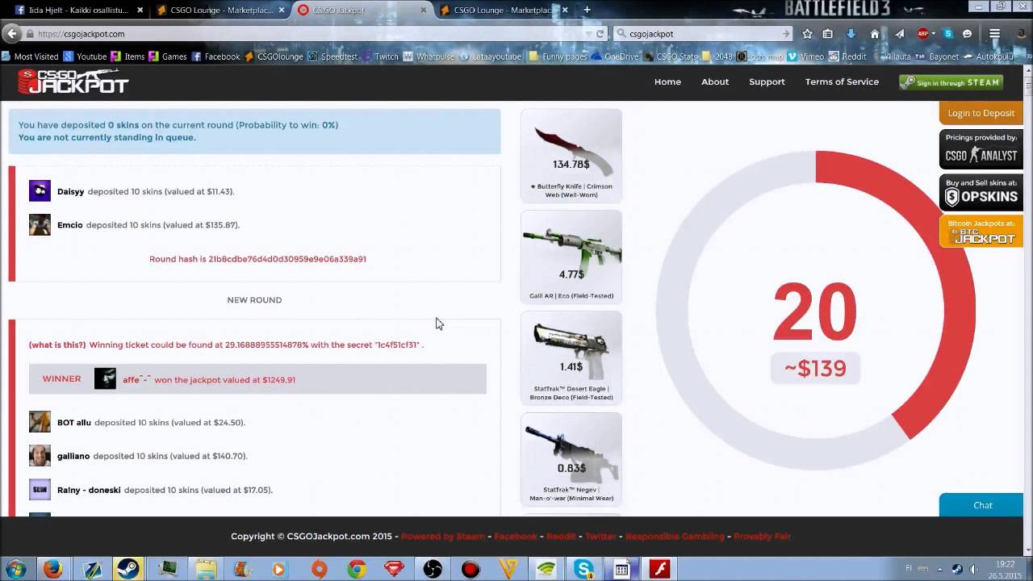Viewport: 1033px width, 581px height.
Task: Open Steam from the taskbar
Action: 129,569
